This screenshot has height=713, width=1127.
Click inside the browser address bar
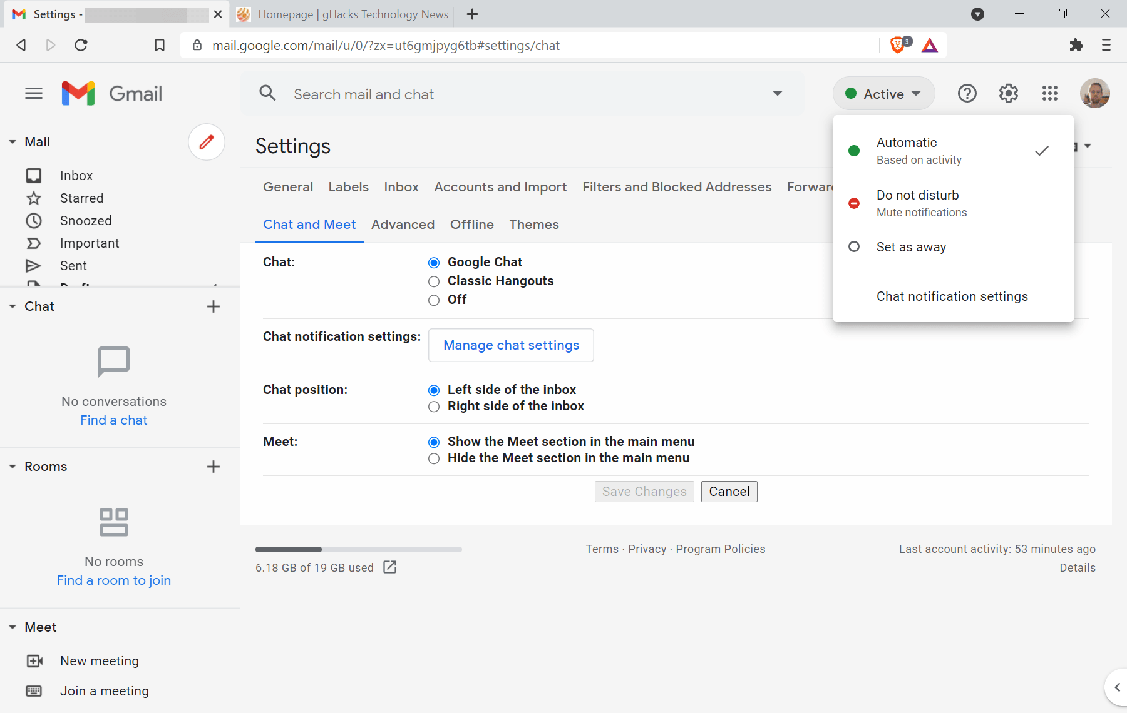(x=438, y=45)
